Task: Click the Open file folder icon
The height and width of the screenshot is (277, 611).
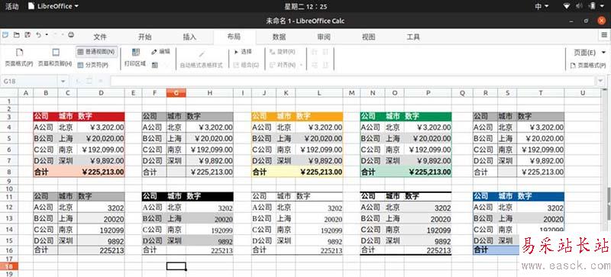Action: click(16, 35)
